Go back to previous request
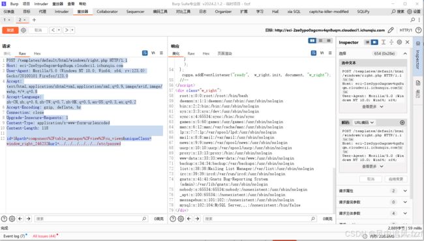Screen dimensions: 424x241 tap(53, 30)
